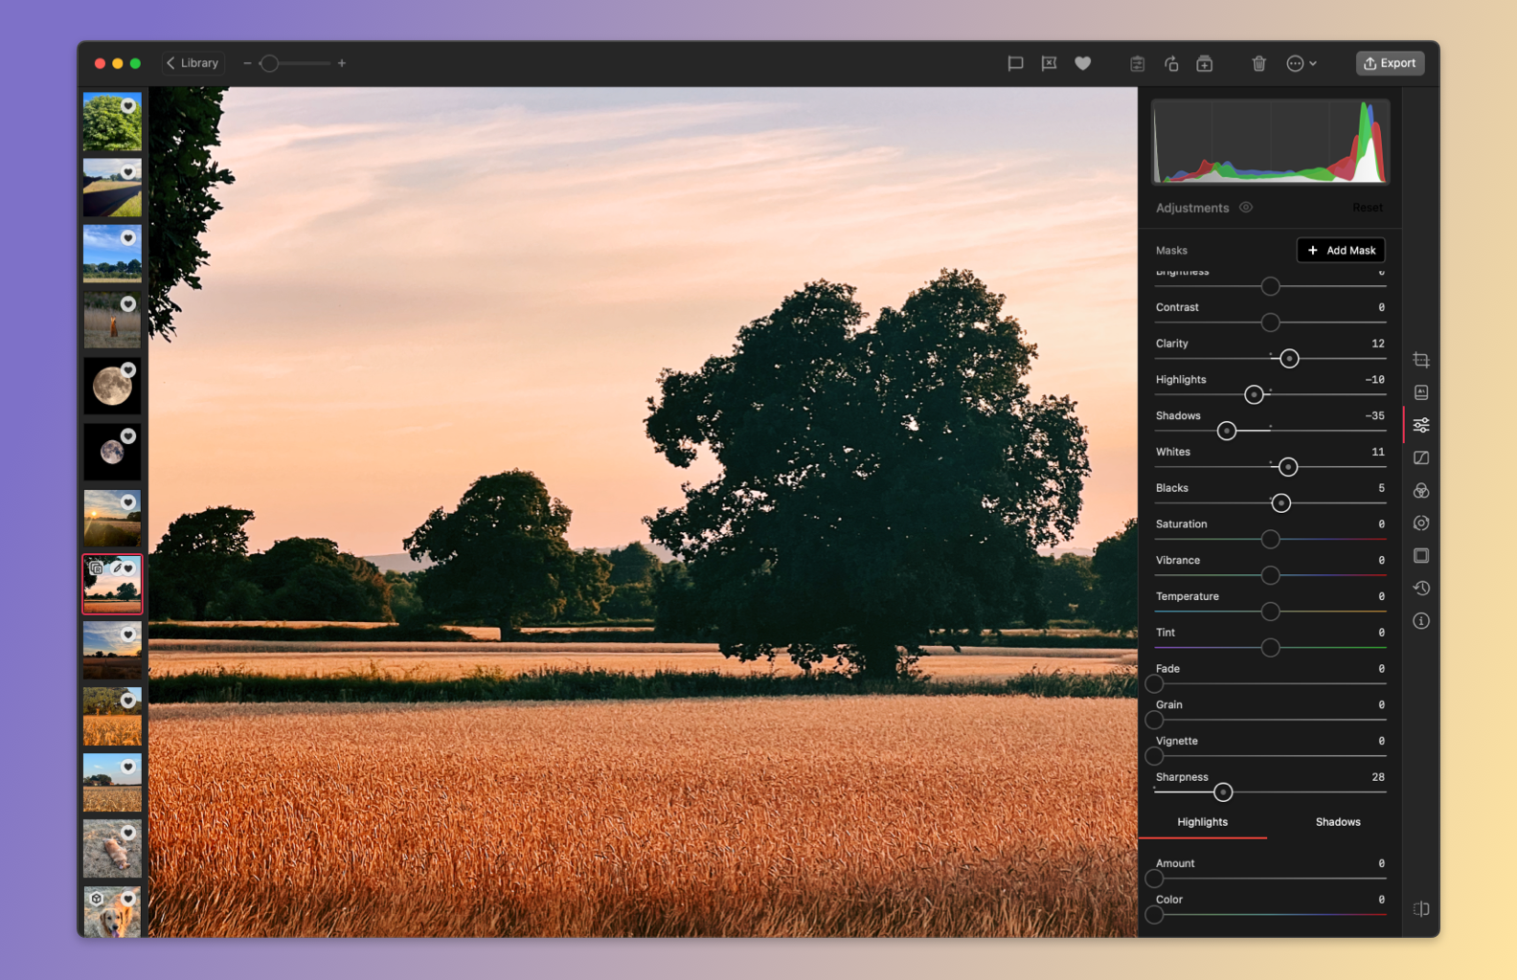The image size is (1517, 980).
Task: Open the more options ellipsis menu
Action: click(1295, 63)
